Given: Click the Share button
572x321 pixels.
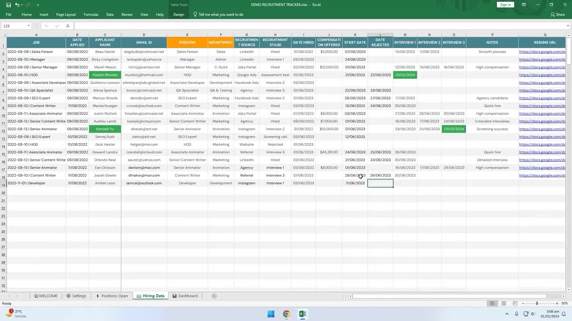Looking at the screenshot, I should pyautogui.click(x=558, y=15).
